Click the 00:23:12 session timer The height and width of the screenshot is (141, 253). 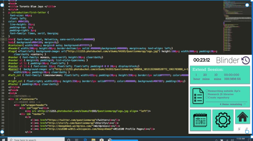202,60
